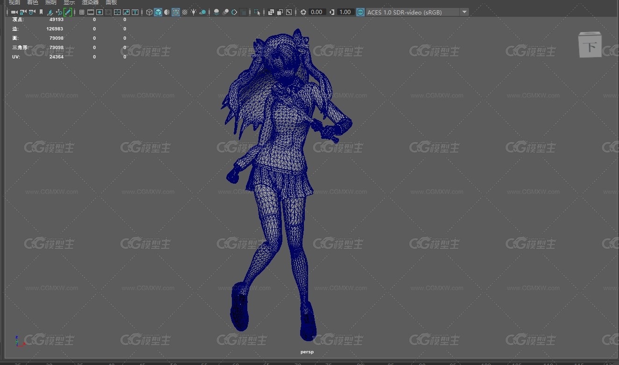Open the 着色 menu
This screenshot has width=619, height=365.
click(33, 2)
